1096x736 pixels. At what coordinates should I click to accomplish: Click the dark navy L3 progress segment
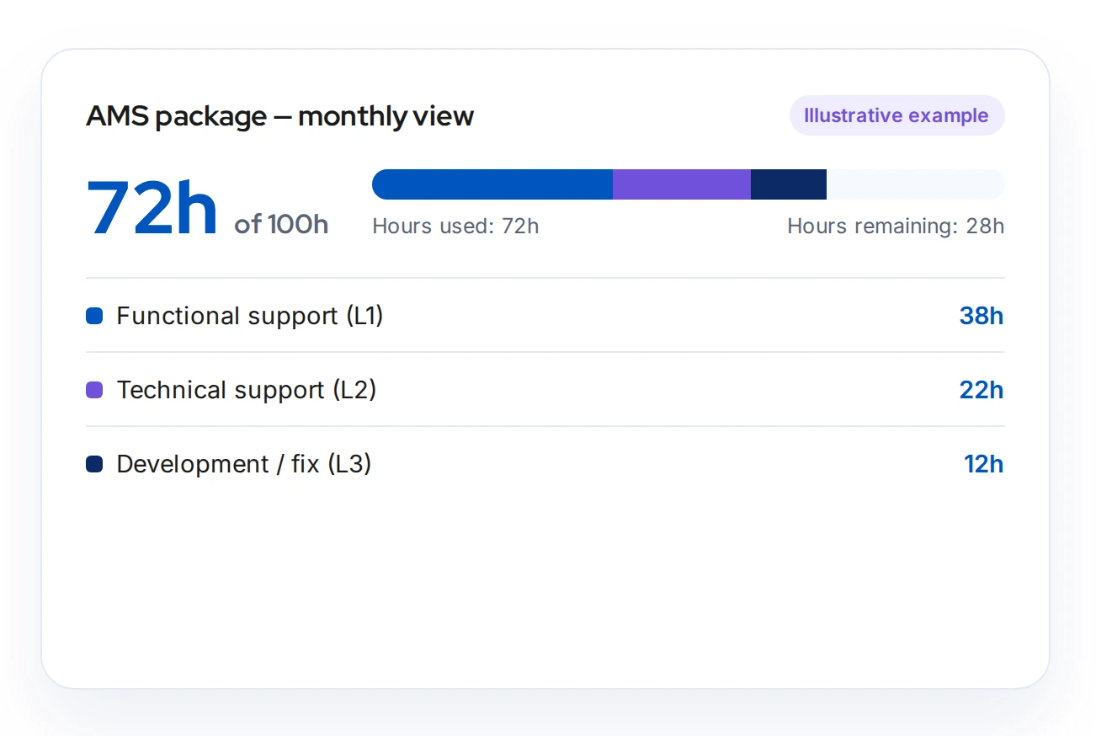(x=789, y=184)
